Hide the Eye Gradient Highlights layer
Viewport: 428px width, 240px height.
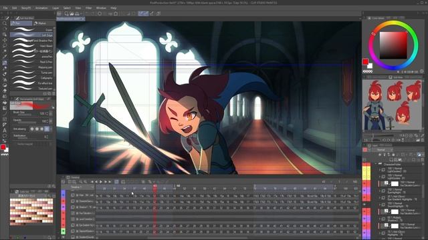(364, 197)
